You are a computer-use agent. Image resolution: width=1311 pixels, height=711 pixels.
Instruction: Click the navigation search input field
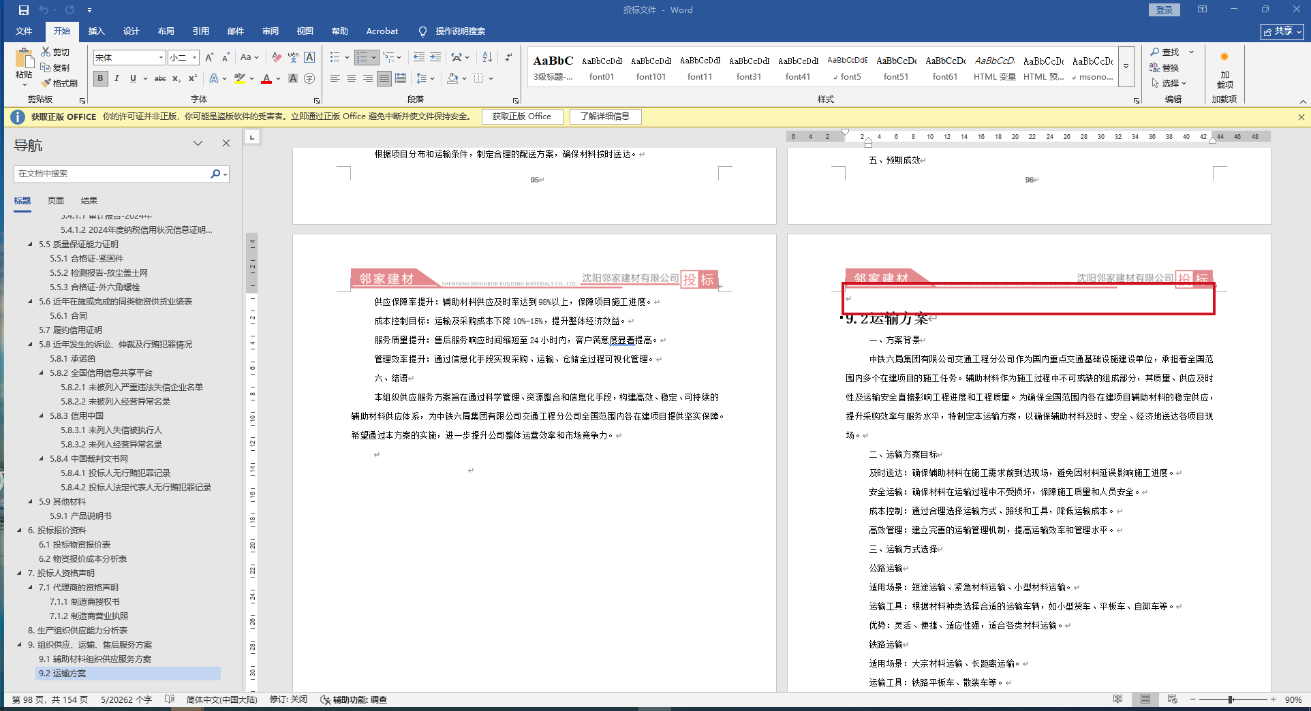112,174
